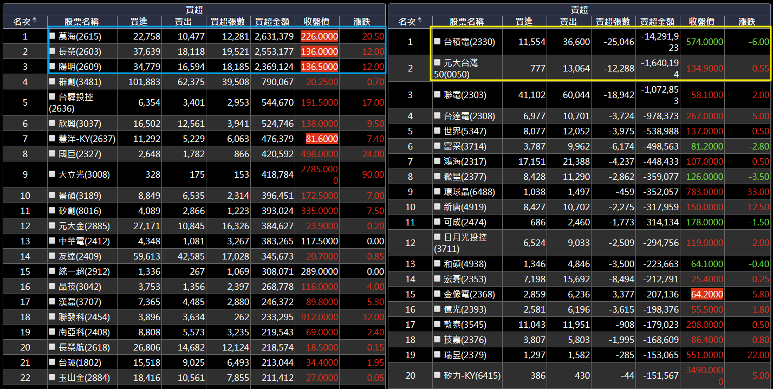Click the buy-over amount 2,631,379
773x389 pixels.
pyautogui.click(x=274, y=36)
